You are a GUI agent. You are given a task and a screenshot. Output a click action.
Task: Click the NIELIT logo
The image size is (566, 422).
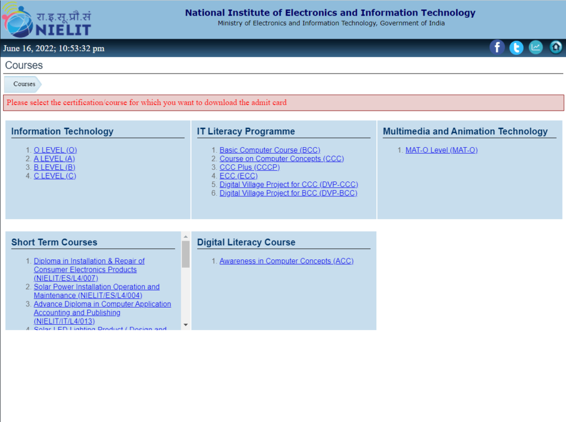point(46,20)
